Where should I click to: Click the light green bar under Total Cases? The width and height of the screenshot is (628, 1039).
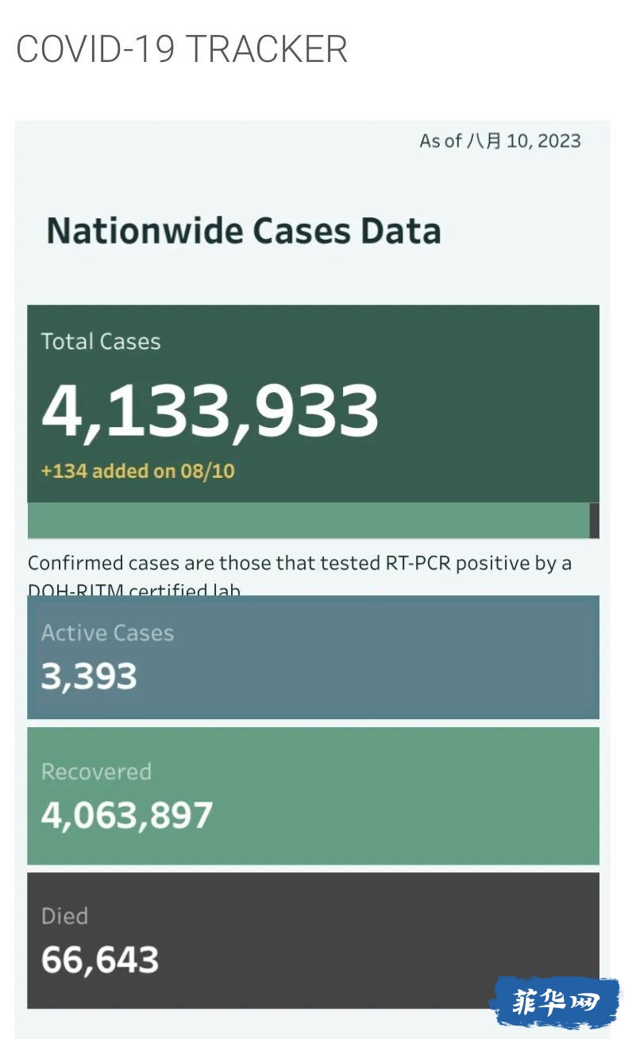(308, 521)
